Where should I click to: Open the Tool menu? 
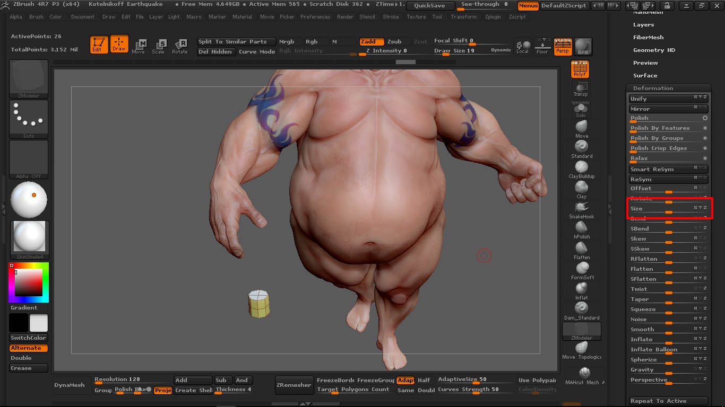[437, 16]
